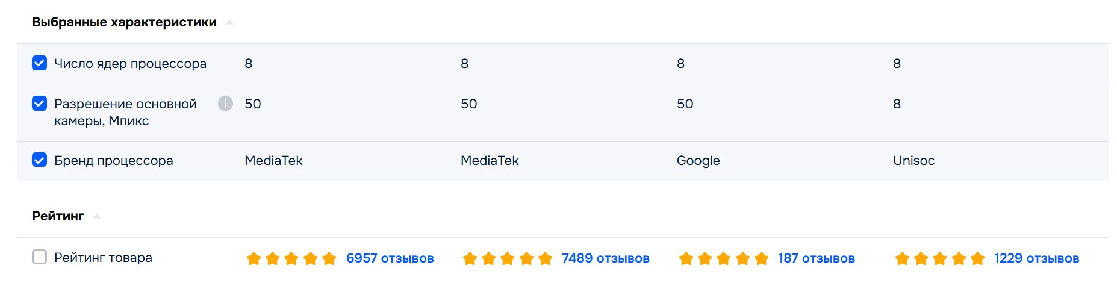Click the Выбранные характеристики heading
Viewport: 1117px width, 283px height.
[x=124, y=22]
